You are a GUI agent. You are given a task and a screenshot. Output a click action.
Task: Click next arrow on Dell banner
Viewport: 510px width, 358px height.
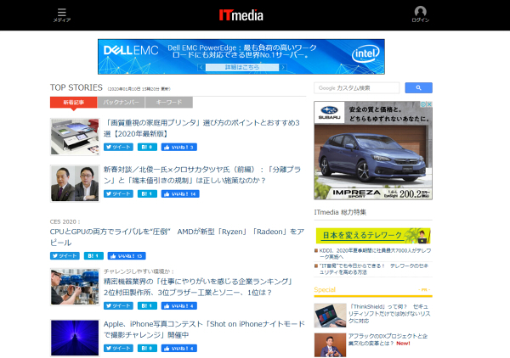[x=283, y=67]
